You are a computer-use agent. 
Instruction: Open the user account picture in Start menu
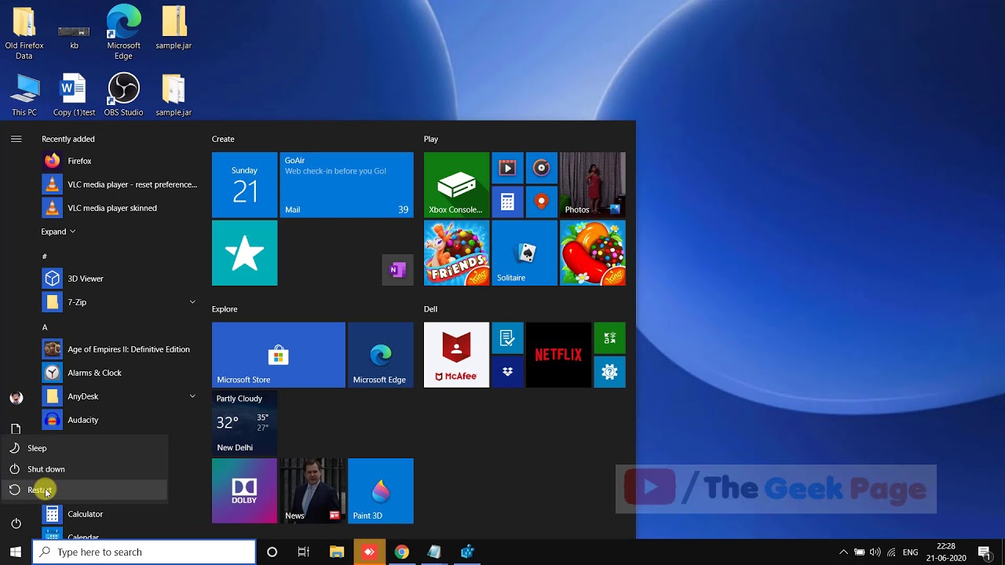point(16,397)
